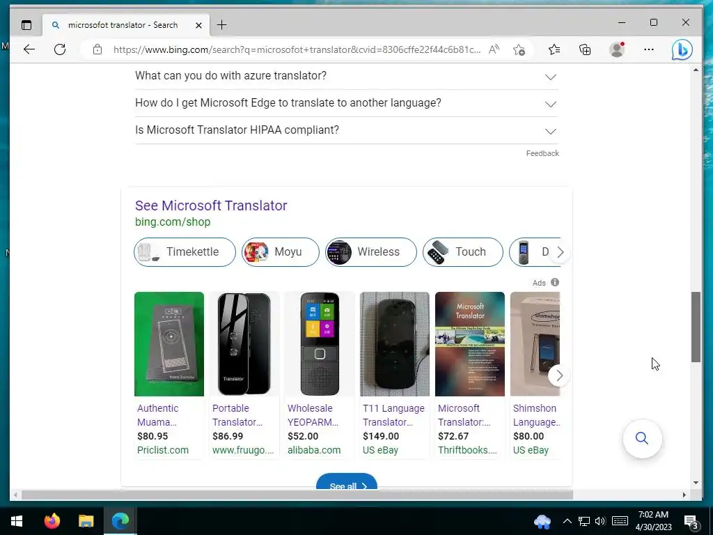This screenshot has width=713, height=535.
Task: Click the Thriftbooks seller name
Action: point(467,450)
